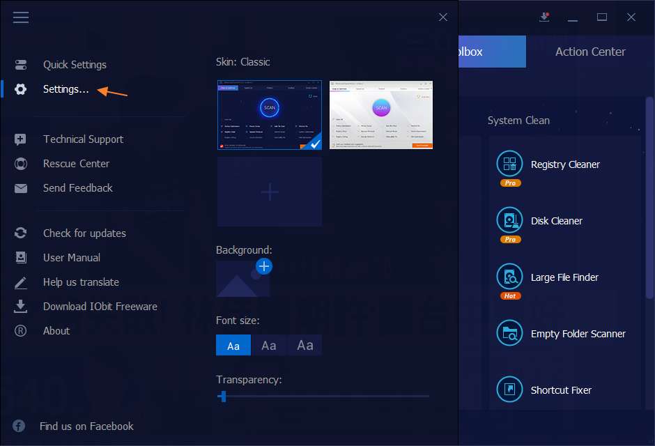Switch to the Action Center tab
655x446 pixels.
point(590,52)
